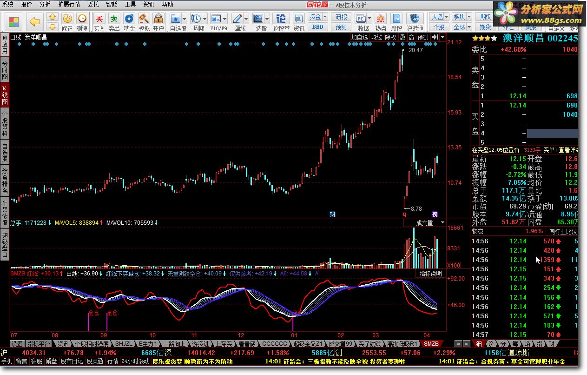Select the 分时图 side tab

(x=5, y=70)
